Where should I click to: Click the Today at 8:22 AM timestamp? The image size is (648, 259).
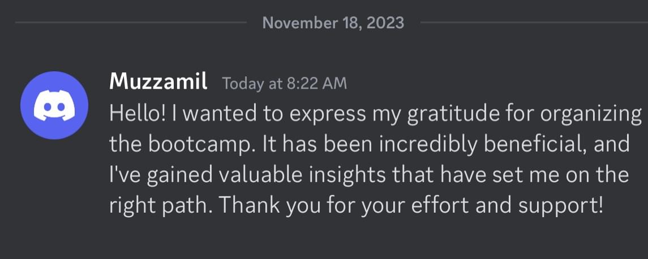285,84
